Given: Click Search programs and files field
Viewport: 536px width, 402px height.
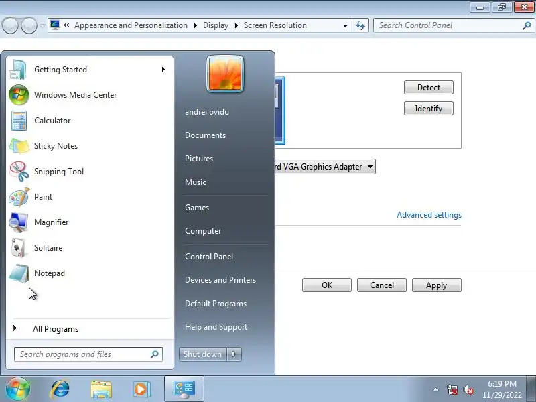Looking at the screenshot, I should [88, 354].
